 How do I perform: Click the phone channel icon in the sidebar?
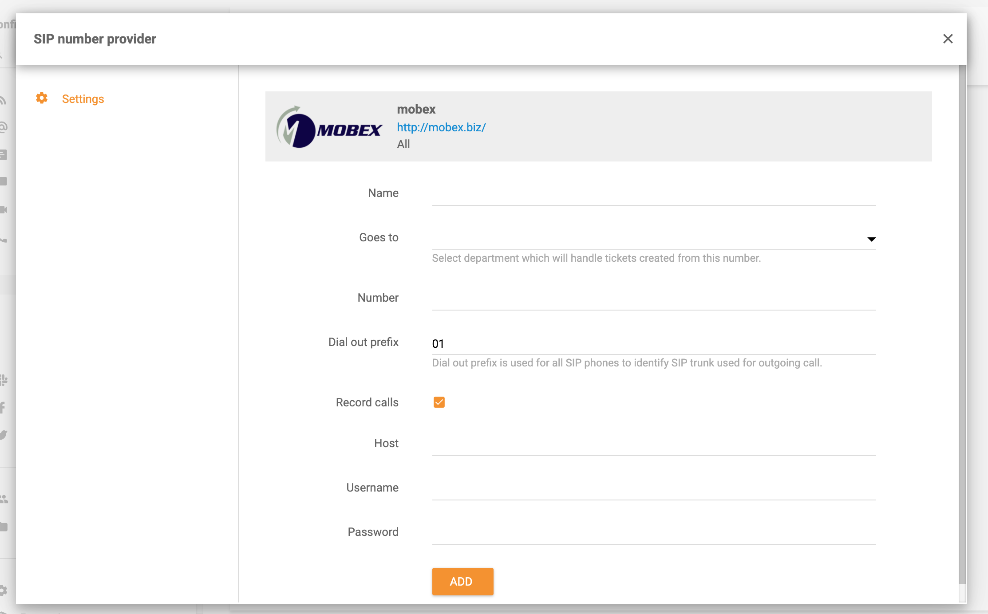(x=4, y=240)
